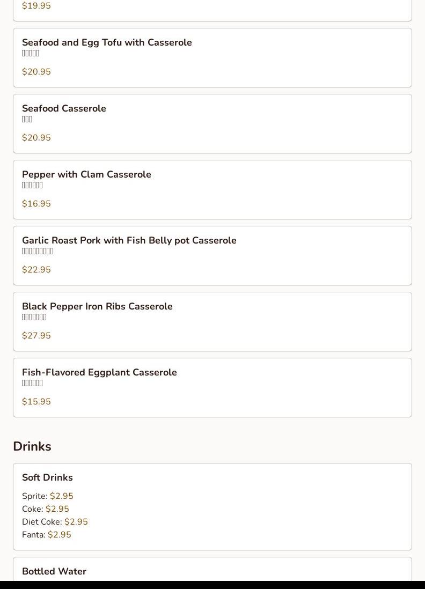
Task: Click the $22.95 Garlic Roast Pork price
Action: pos(36,270)
